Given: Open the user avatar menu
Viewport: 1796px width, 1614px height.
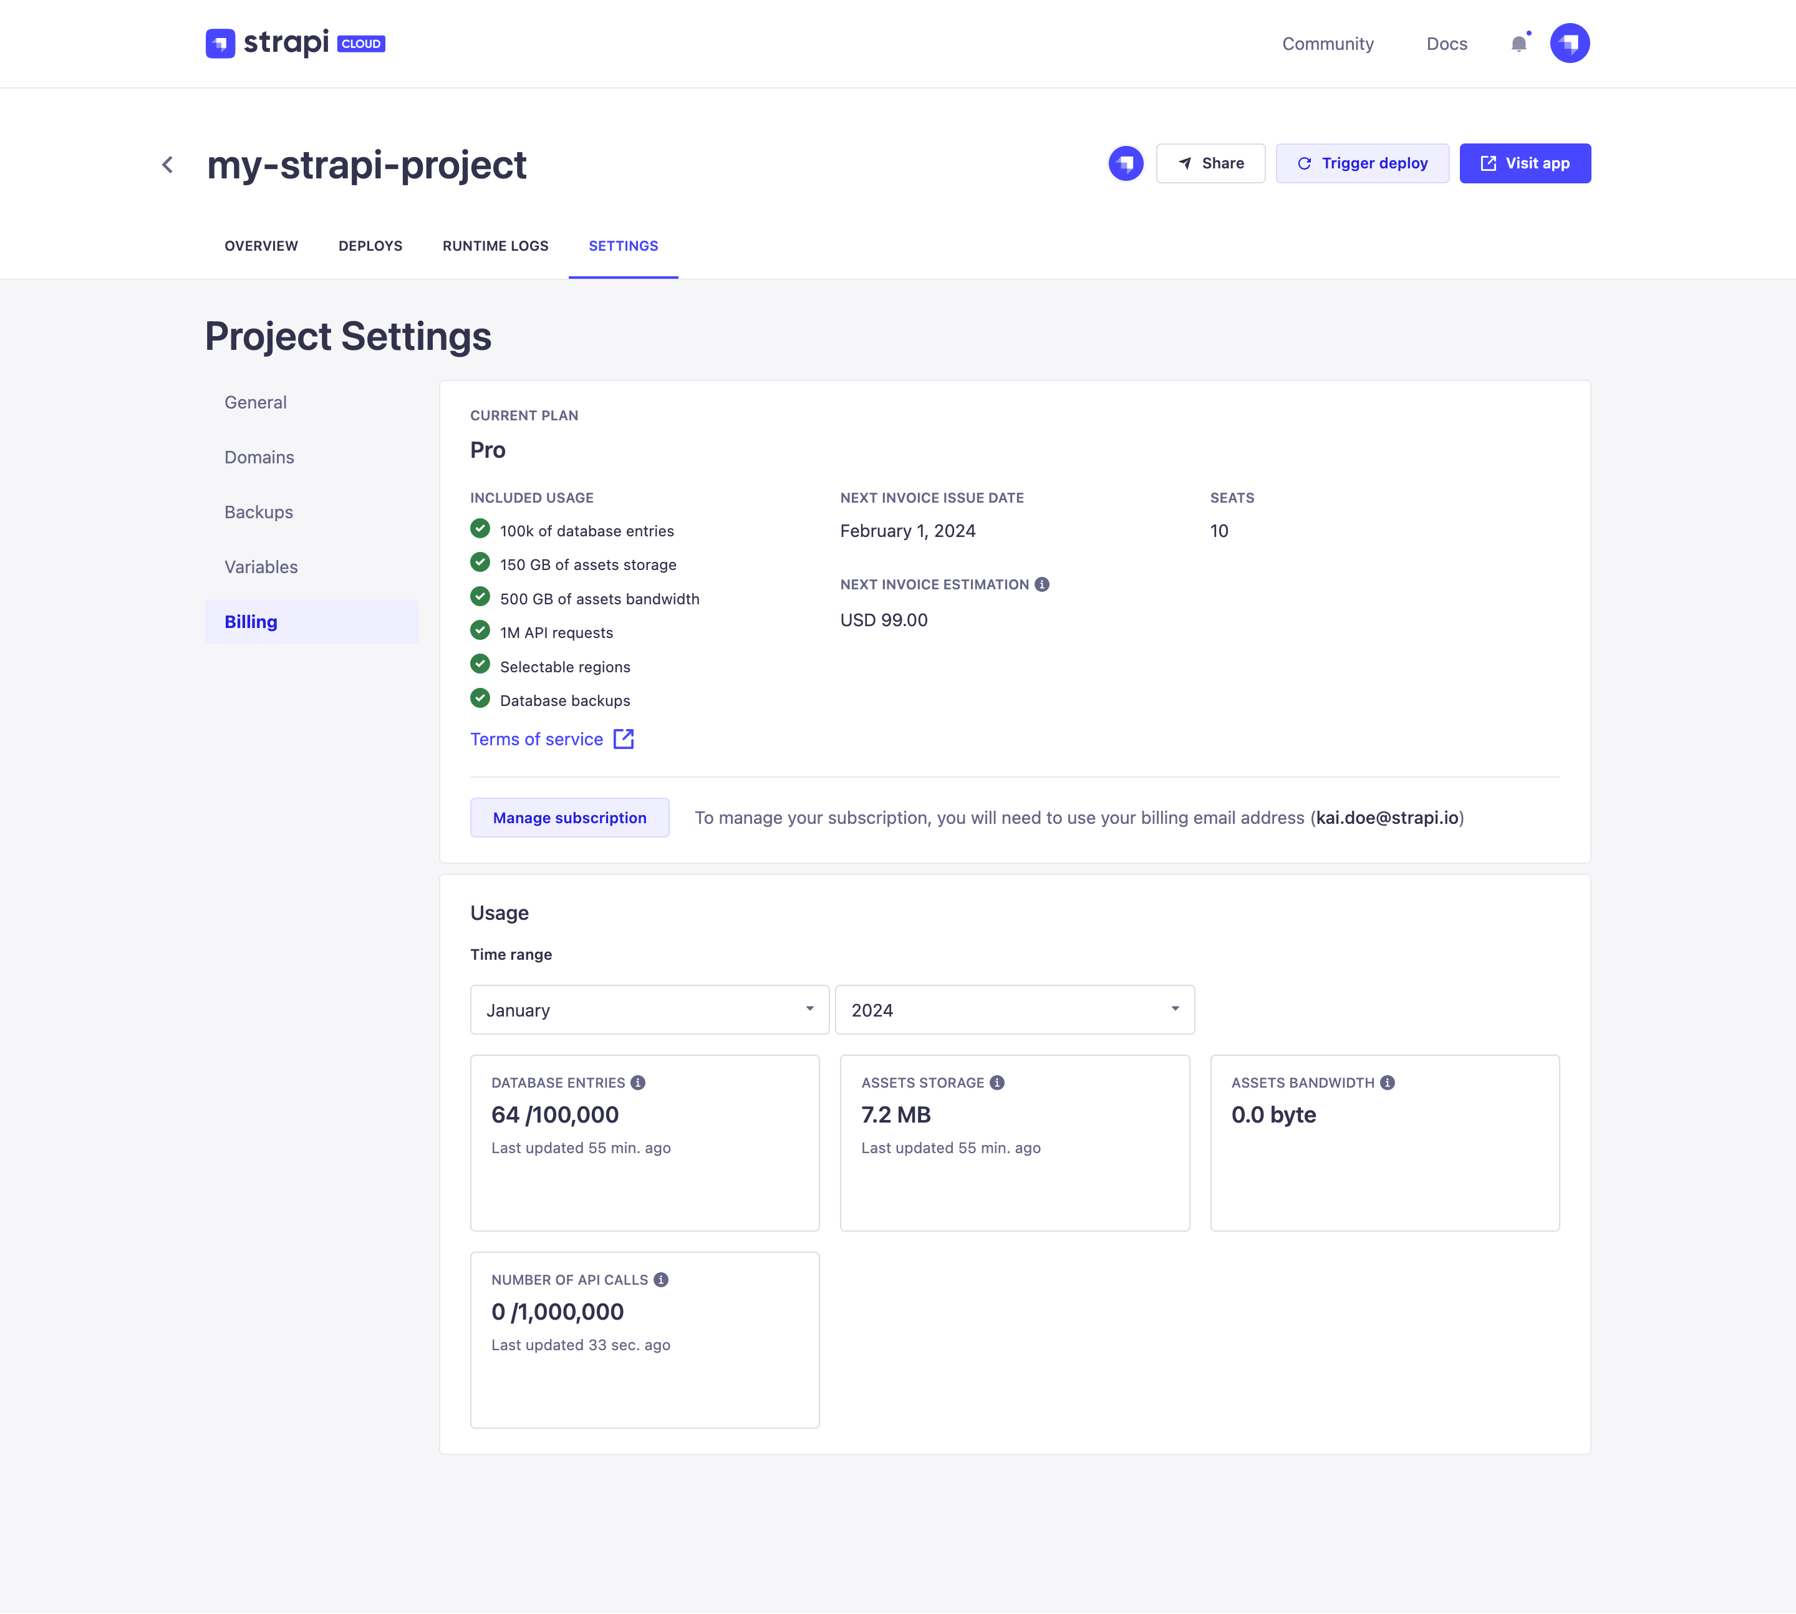Looking at the screenshot, I should [1570, 42].
